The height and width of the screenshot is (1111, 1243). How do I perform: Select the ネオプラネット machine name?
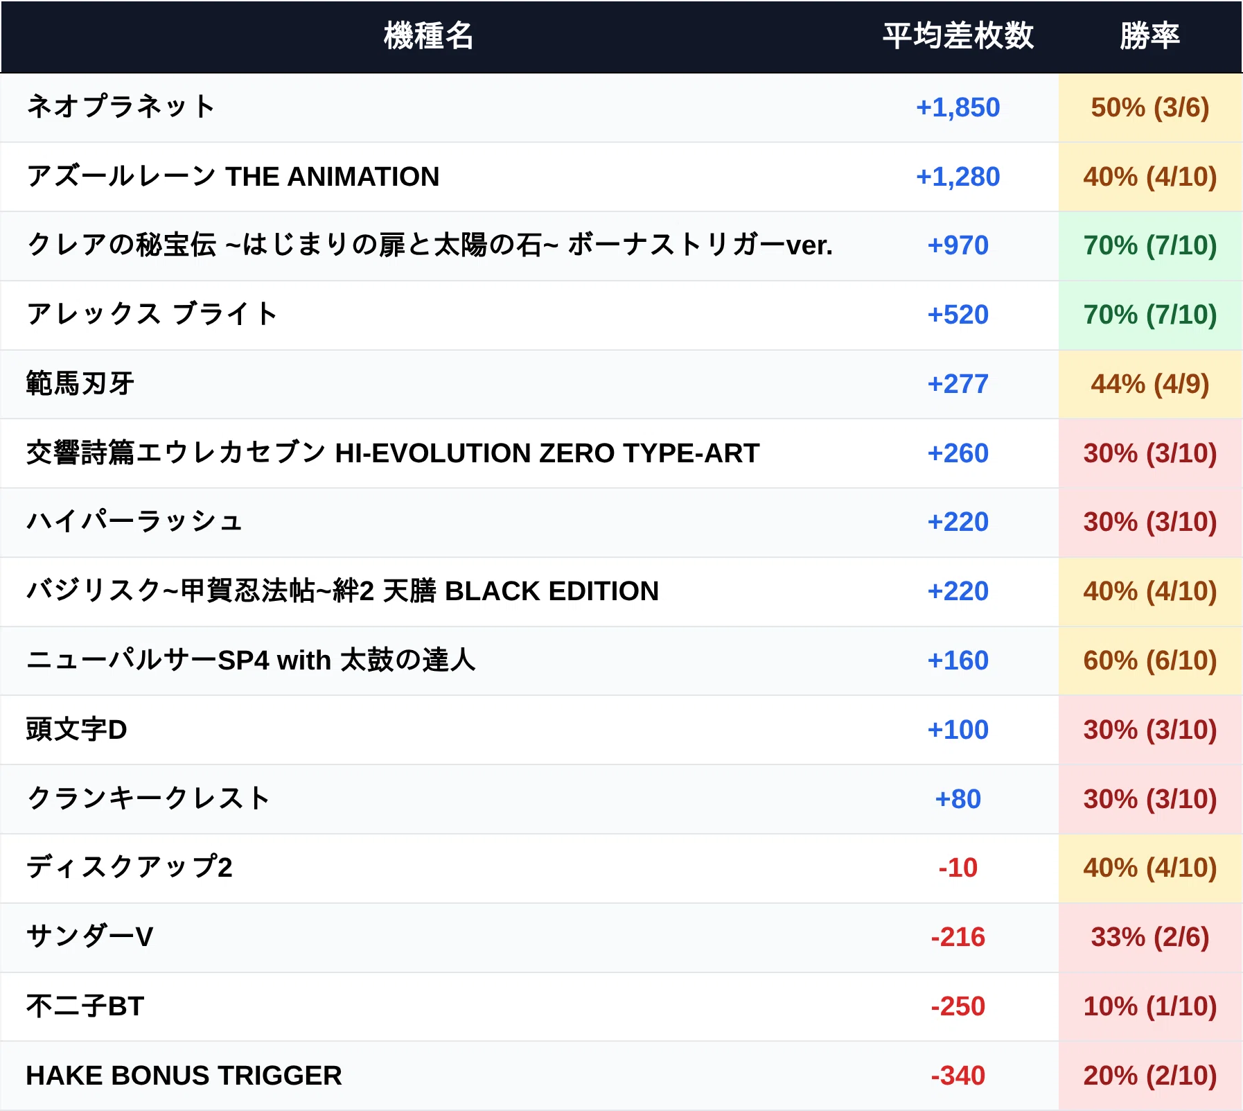click(121, 107)
